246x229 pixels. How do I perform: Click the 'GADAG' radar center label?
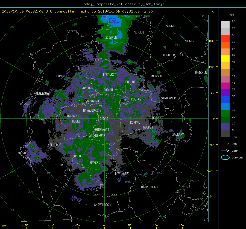pos(104,119)
